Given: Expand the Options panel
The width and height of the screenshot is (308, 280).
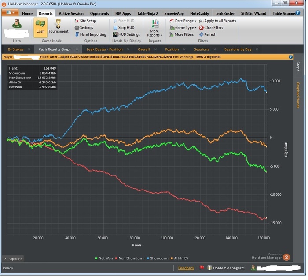Looking at the screenshot, I should coord(13,259).
